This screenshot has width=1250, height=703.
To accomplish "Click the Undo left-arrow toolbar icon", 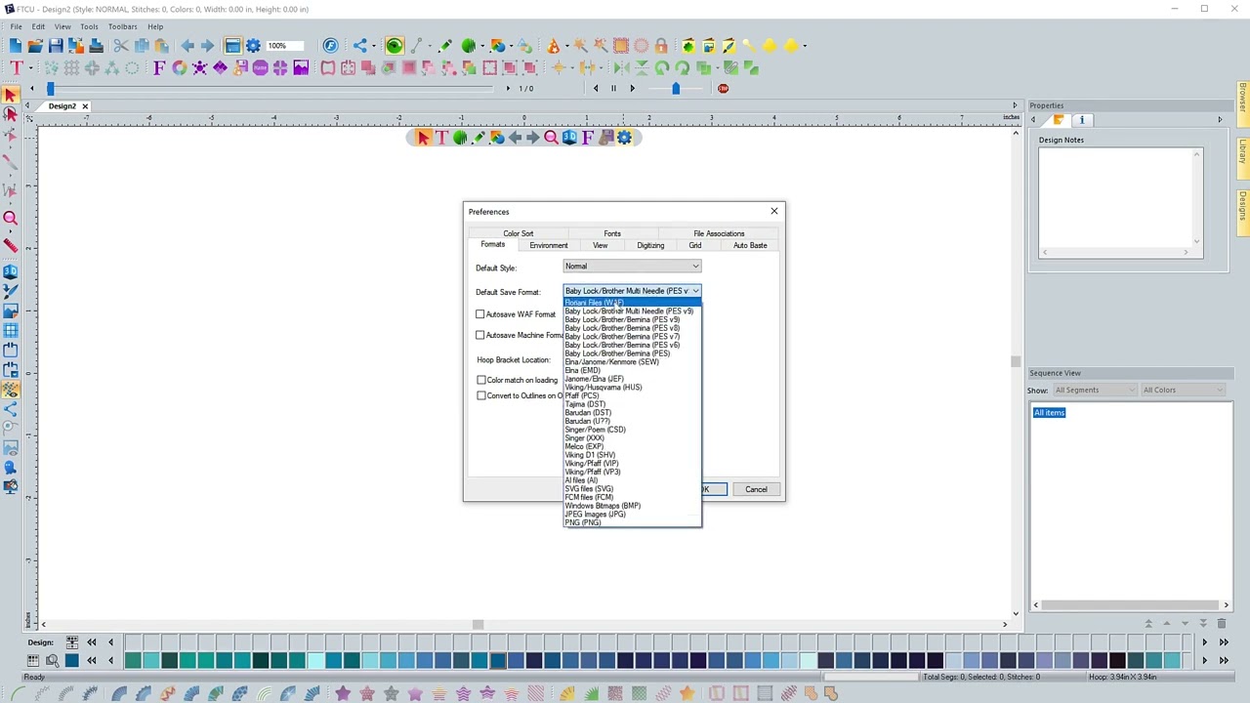I will pyautogui.click(x=187, y=46).
